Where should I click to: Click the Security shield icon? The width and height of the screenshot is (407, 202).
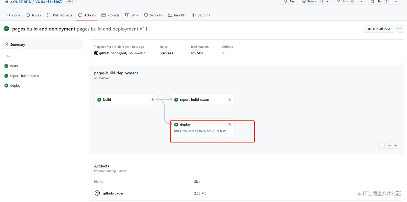(146, 15)
